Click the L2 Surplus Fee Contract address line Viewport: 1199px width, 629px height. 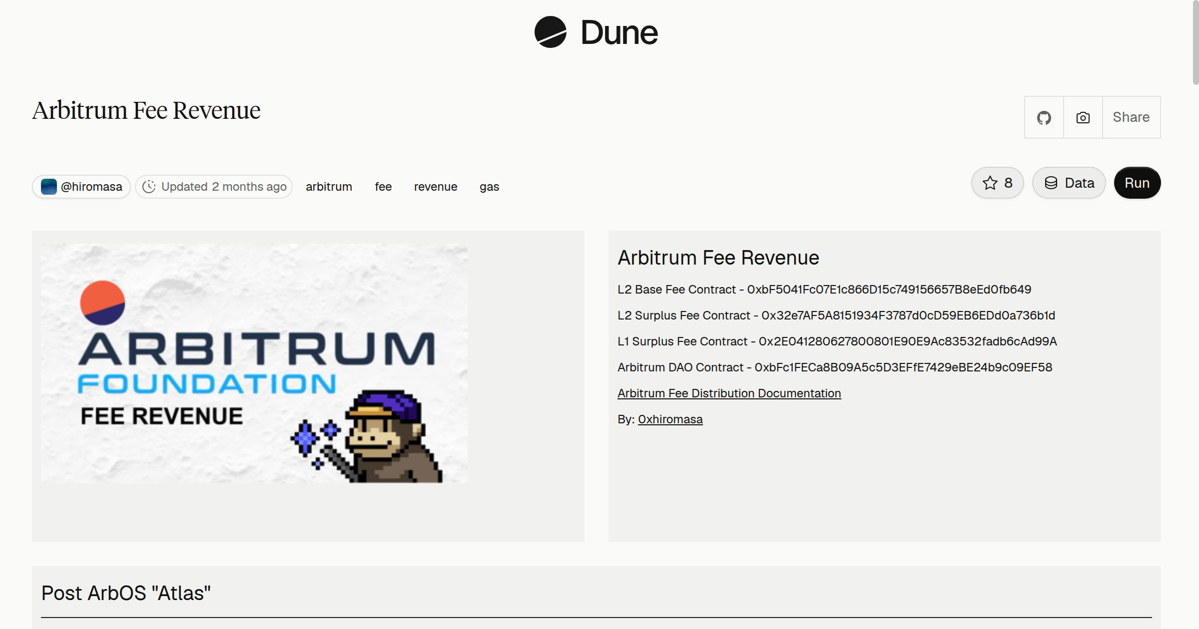(836, 315)
